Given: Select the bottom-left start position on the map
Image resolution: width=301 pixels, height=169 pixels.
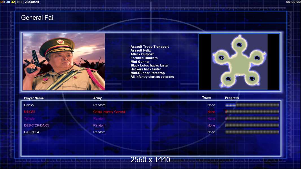Looking at the screenshot, I should (228, 79).
